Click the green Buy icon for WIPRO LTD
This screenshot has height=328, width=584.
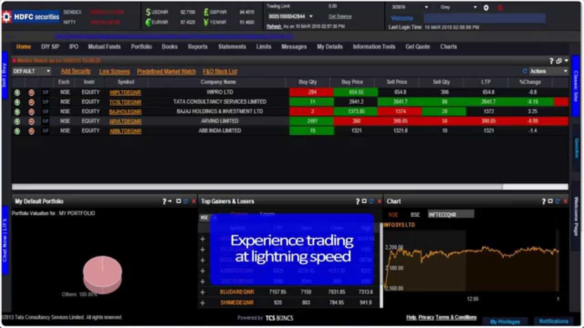coord(17,92)
